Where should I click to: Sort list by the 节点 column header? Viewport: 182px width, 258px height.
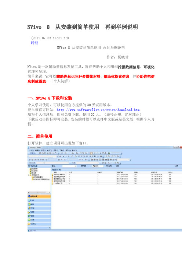(x=70, y=172)
